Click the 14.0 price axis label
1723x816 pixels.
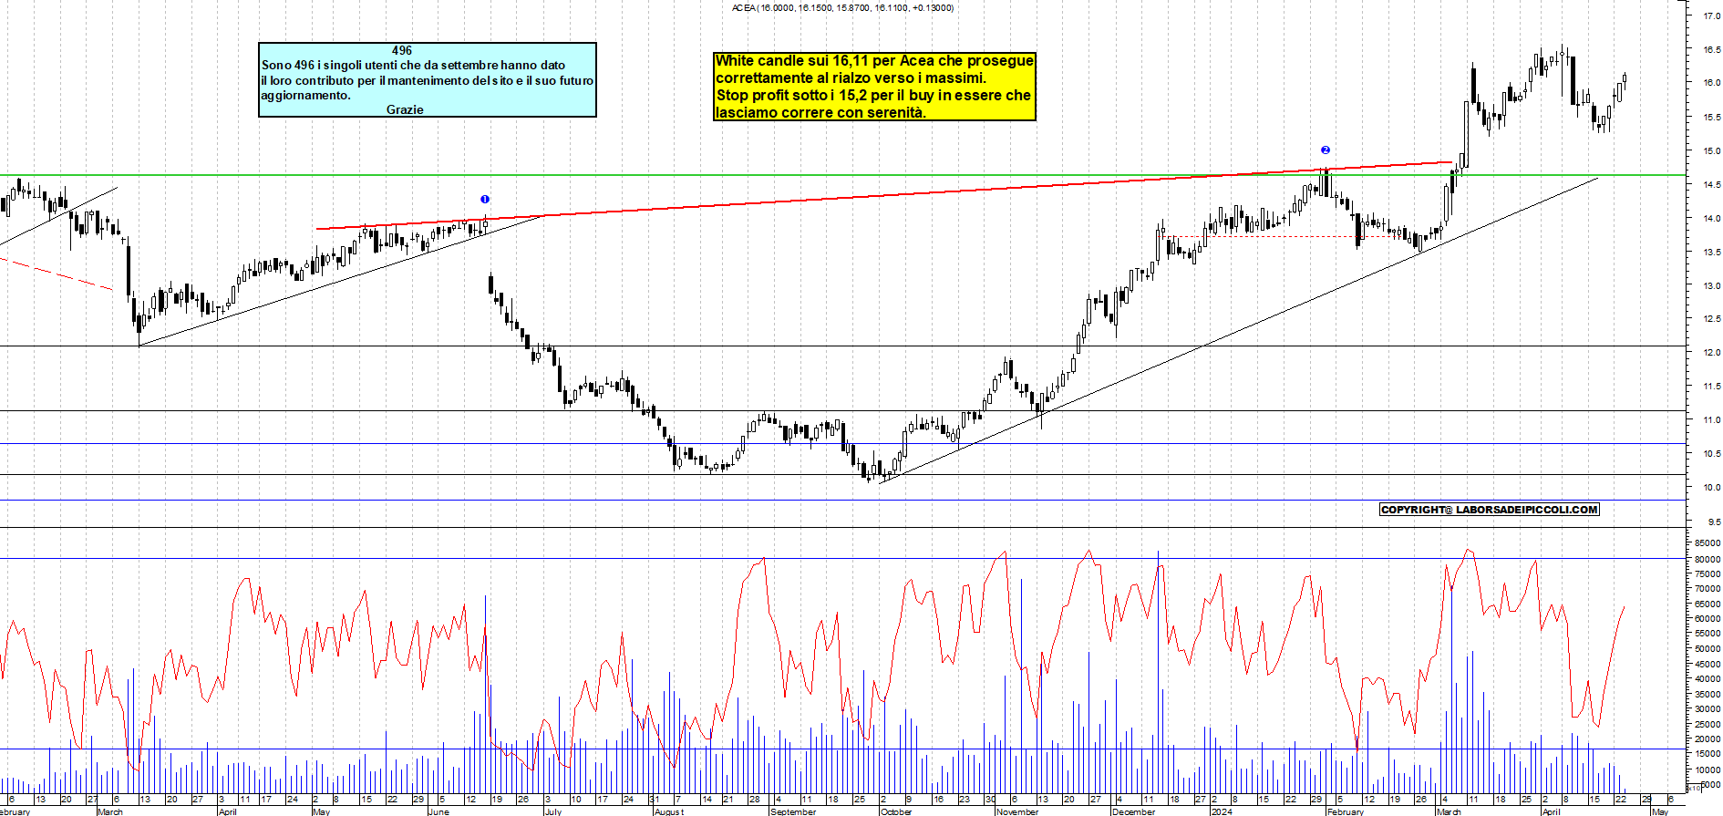point(1711,219)
